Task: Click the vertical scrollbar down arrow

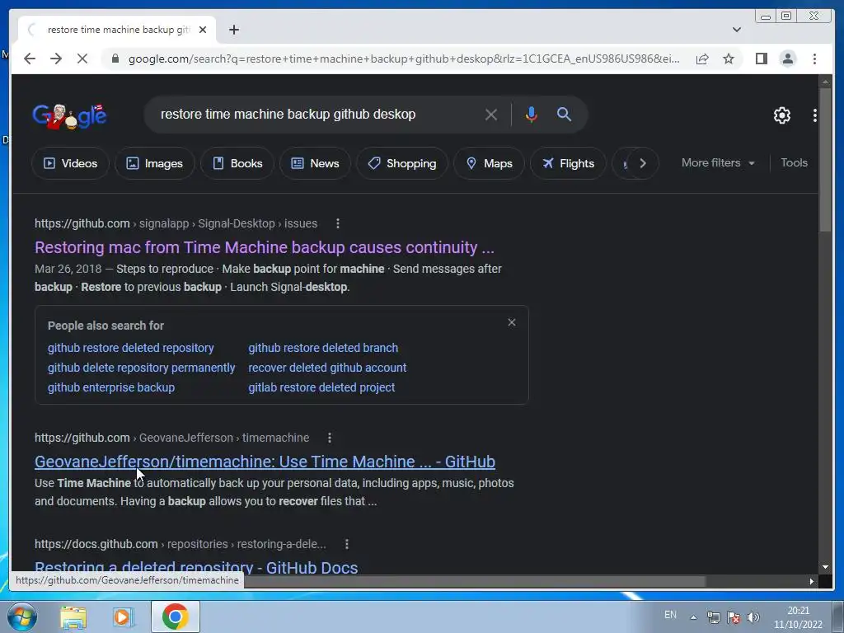Action: 825,567
